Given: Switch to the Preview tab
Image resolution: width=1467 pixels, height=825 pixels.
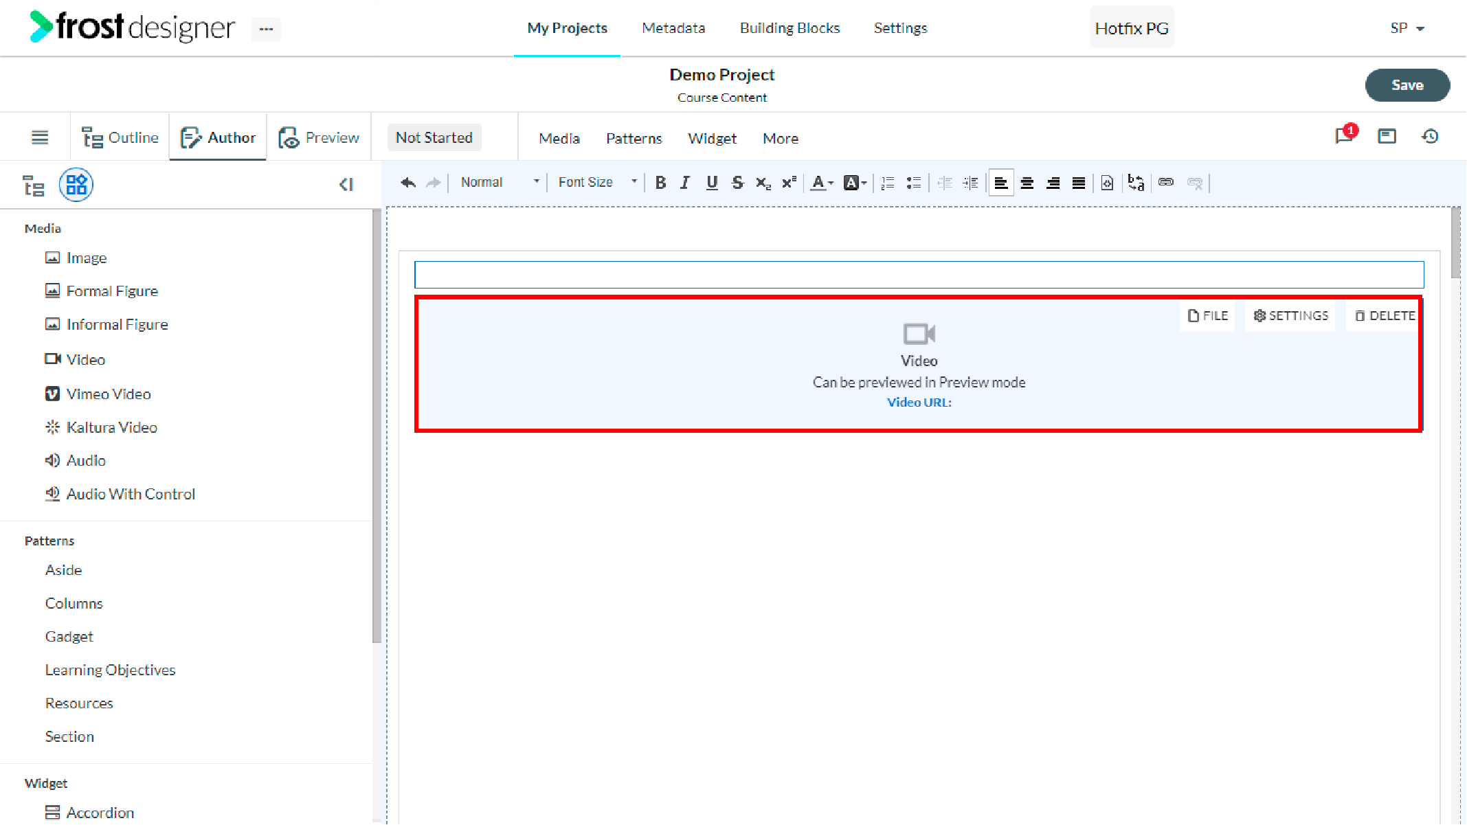Looking at the screenshot, I should coord(319,137).
